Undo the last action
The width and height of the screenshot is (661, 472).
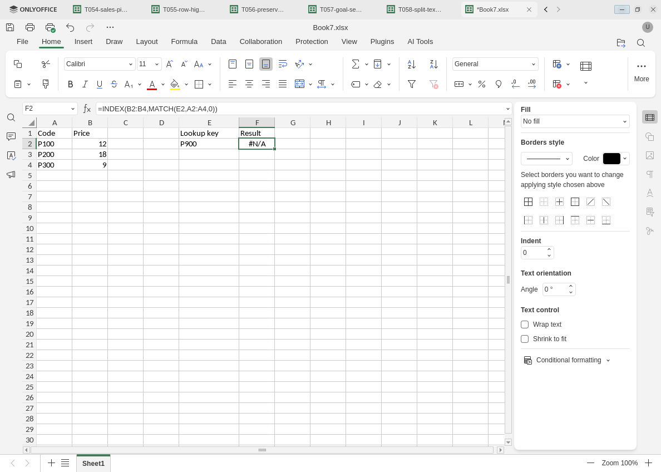point(70,27)
